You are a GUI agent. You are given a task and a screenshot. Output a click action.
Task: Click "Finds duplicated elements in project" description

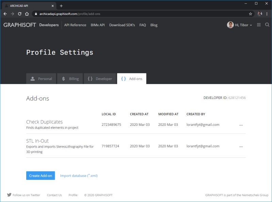click(x=52, y=128)
